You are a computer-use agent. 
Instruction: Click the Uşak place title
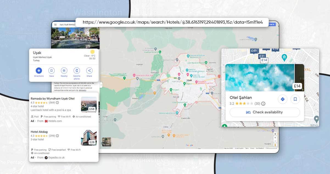(37, 53)
